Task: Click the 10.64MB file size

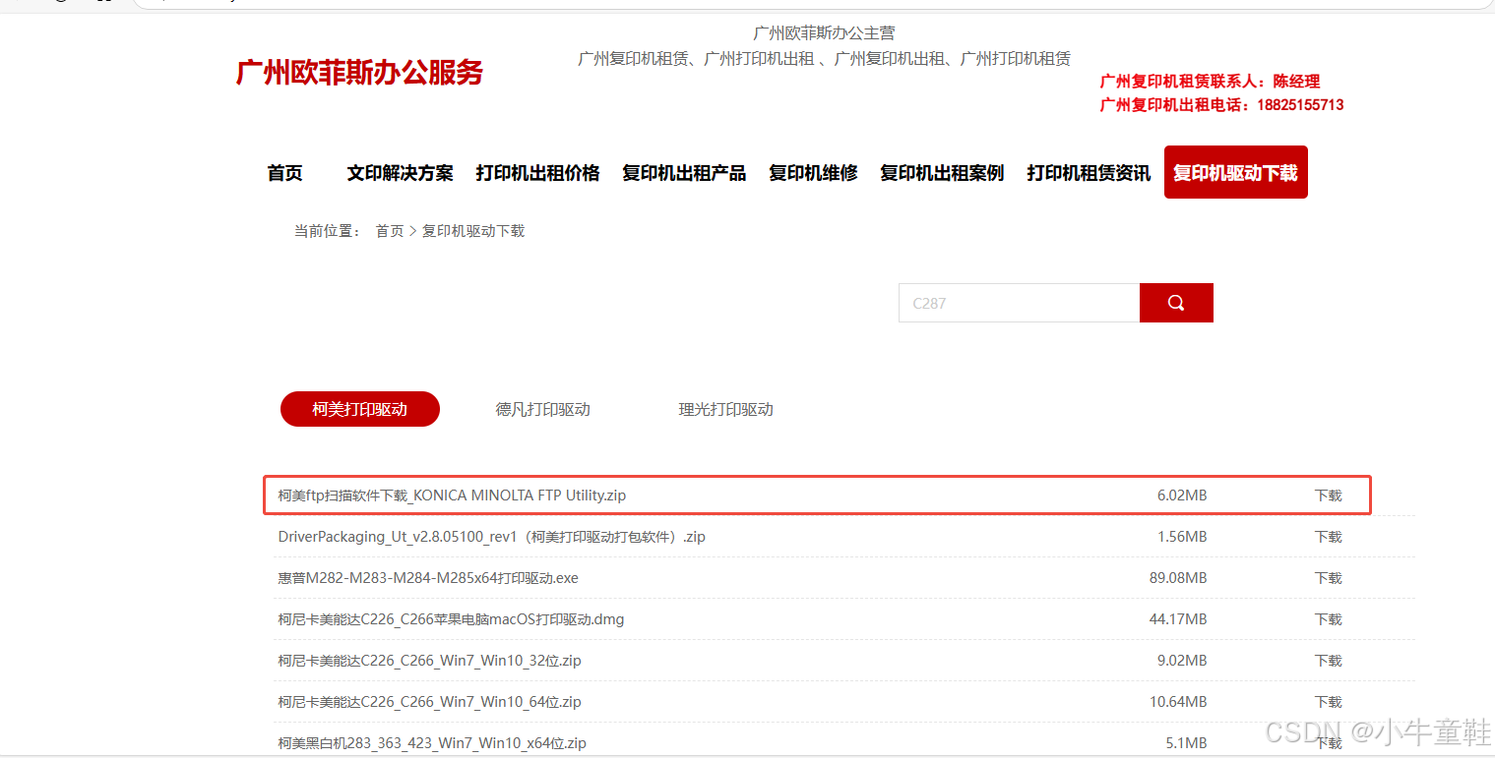Action: click(x=1178, y=702)
